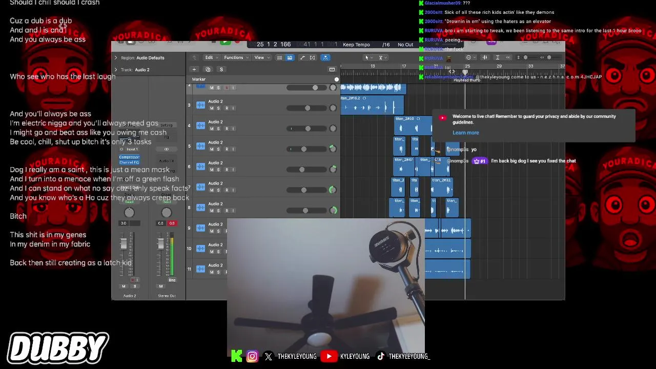Expand the Region: Audio Defaults section
This screenshot has height=369, width=656.
pos(116,58)
